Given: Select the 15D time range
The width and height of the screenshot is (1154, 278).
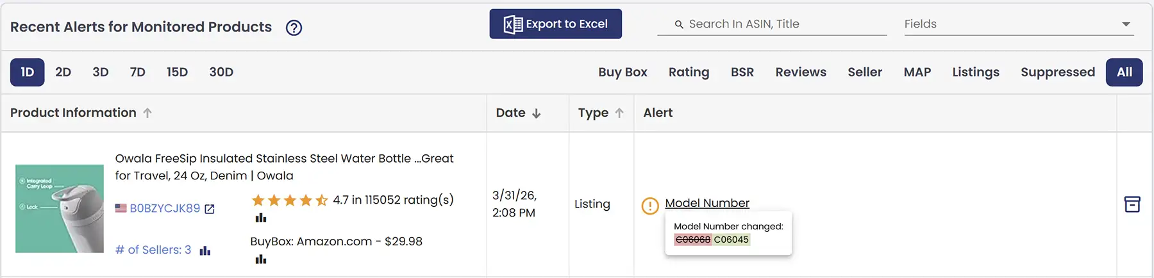Looking at the screenshot, I should click(x=177, y=72).
